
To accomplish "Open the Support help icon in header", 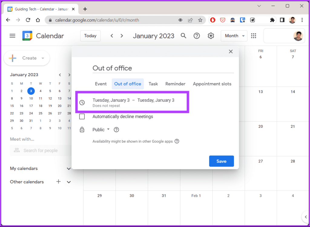I will click(x=197, y=36).
